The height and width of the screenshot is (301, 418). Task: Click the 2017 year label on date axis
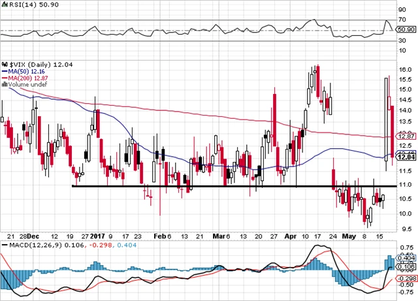click(x=97, y=236)
